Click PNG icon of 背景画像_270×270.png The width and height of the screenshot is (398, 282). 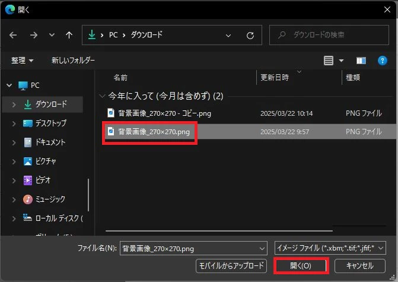[111, 131]
